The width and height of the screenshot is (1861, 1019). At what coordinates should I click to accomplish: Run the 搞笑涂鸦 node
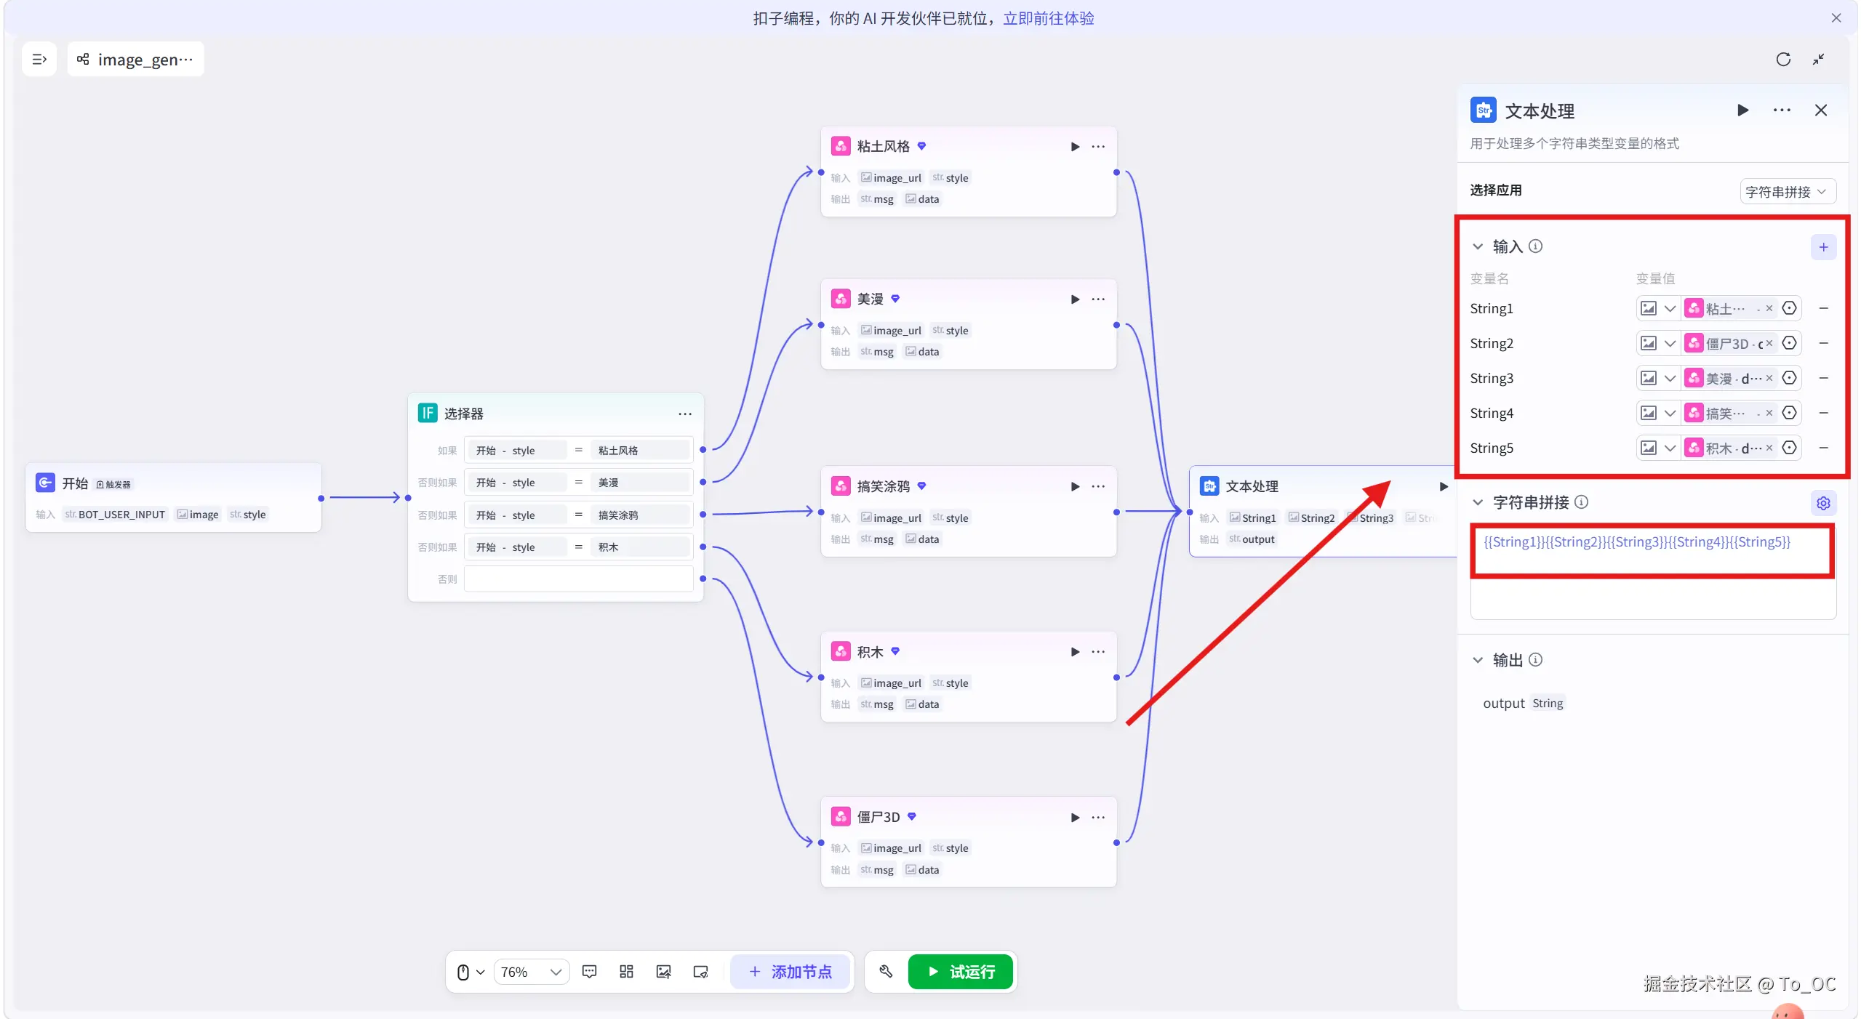(1075, 486)
